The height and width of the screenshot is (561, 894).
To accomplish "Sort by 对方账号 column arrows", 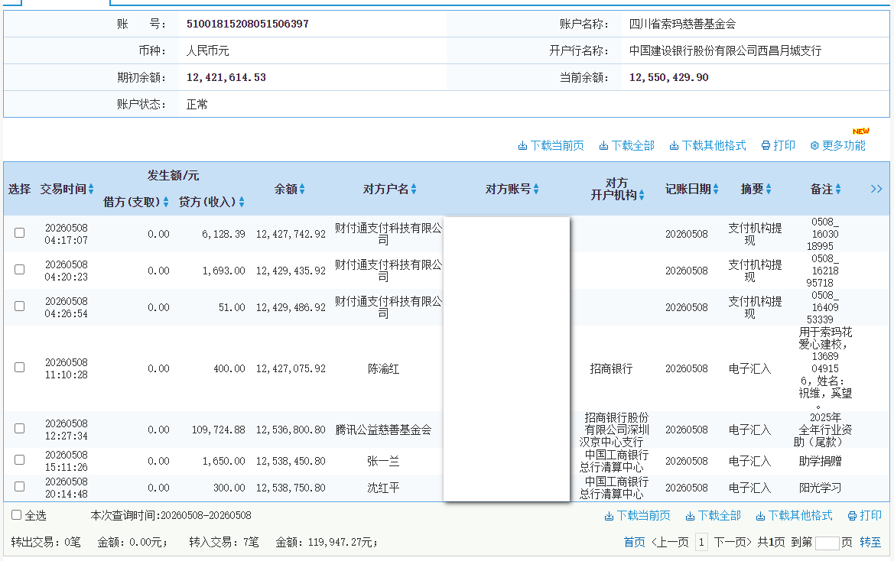I will click(x=536, y=189).
